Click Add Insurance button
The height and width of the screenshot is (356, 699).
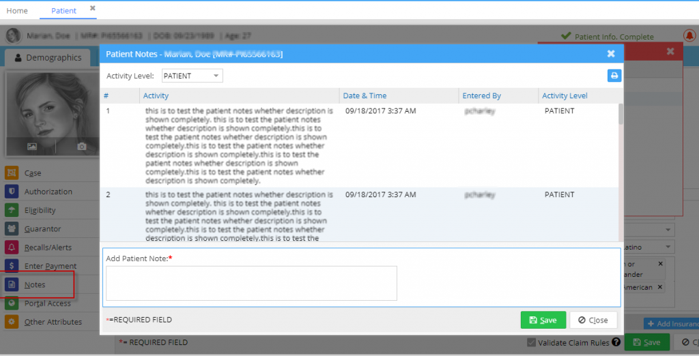(x=672, y=324)
